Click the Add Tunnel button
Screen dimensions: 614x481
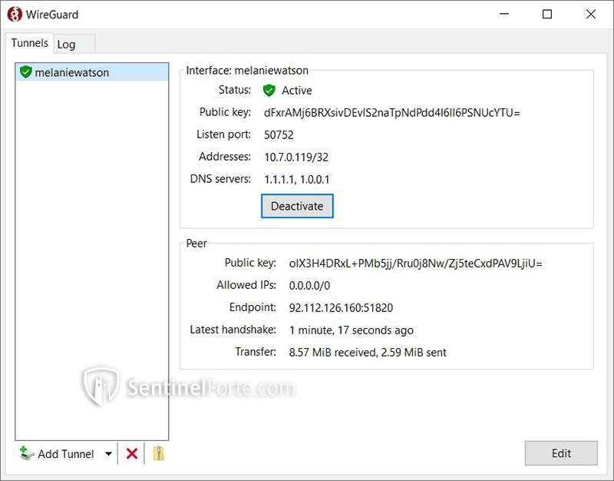pos(57,454)
